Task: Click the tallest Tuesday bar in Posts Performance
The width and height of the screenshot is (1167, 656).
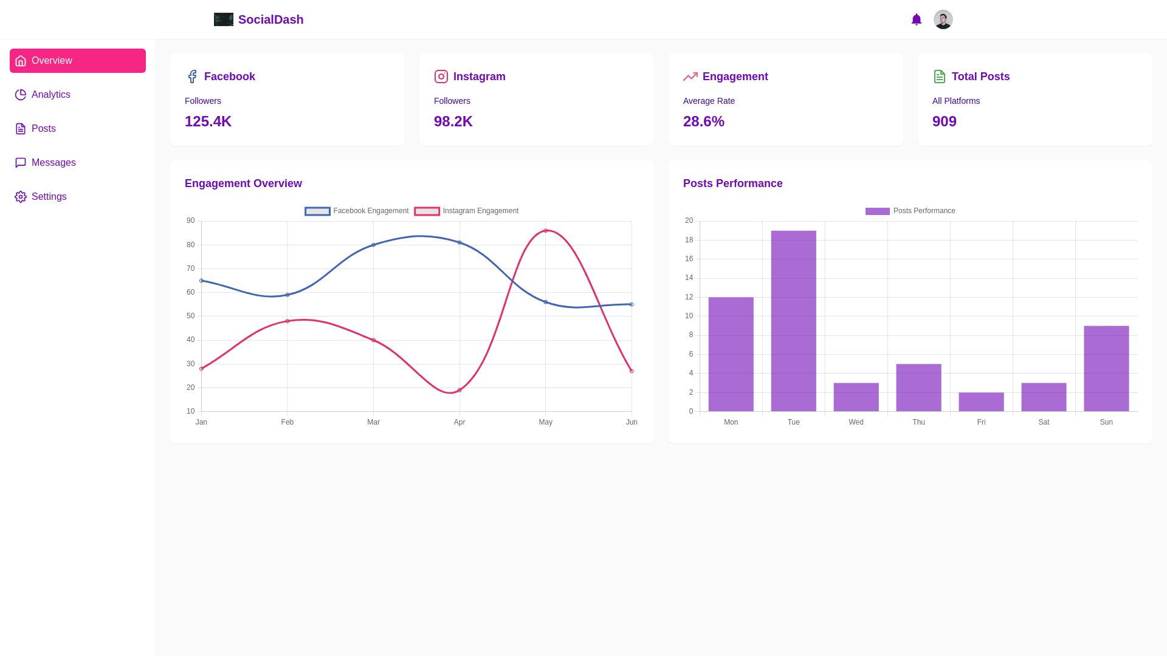Action: (793, 322)
